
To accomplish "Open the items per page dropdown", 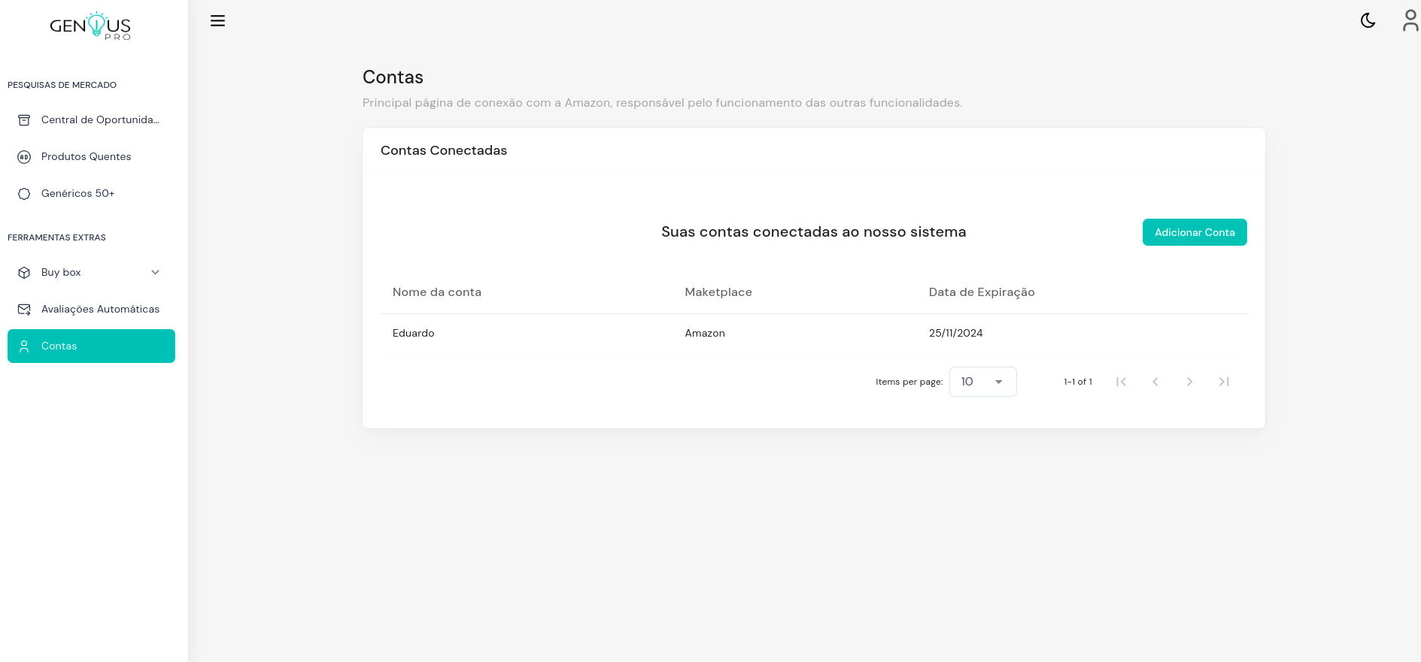I will tap(982, 382).
